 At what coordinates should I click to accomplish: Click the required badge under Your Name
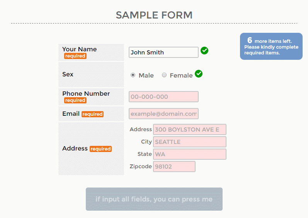[75, 56]
